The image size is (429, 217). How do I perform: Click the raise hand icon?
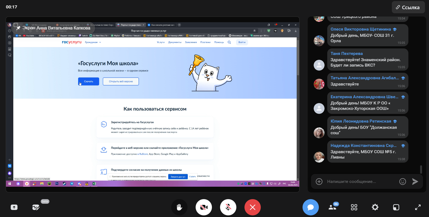pos(179,207)
